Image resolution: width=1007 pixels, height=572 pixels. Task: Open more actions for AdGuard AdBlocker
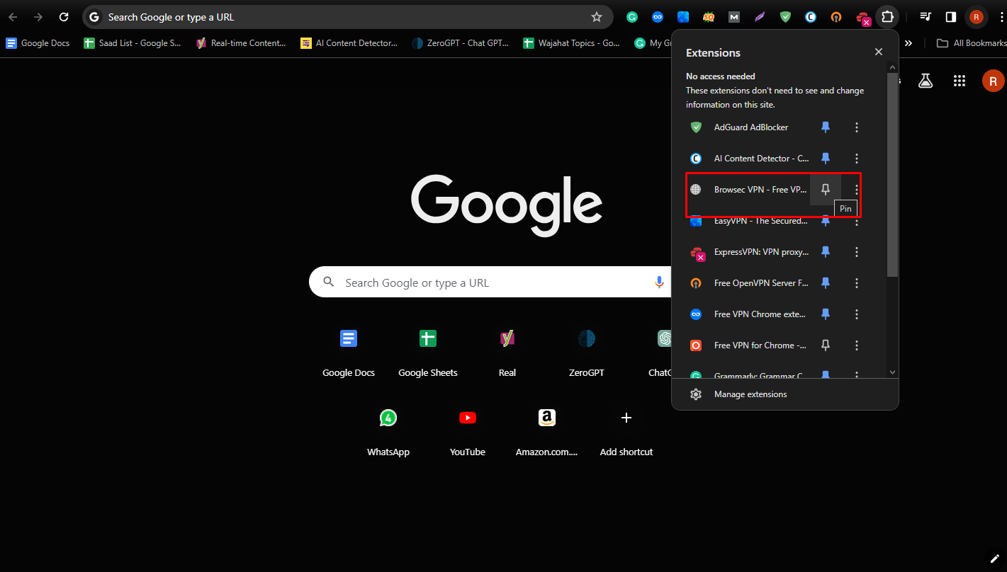pyautogui.click(x=857, y=127)
